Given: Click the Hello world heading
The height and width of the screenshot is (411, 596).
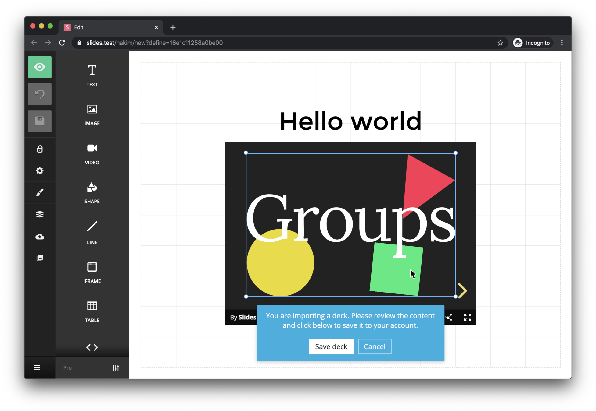Looking at the screenshot, I should (x=350, y=121).
